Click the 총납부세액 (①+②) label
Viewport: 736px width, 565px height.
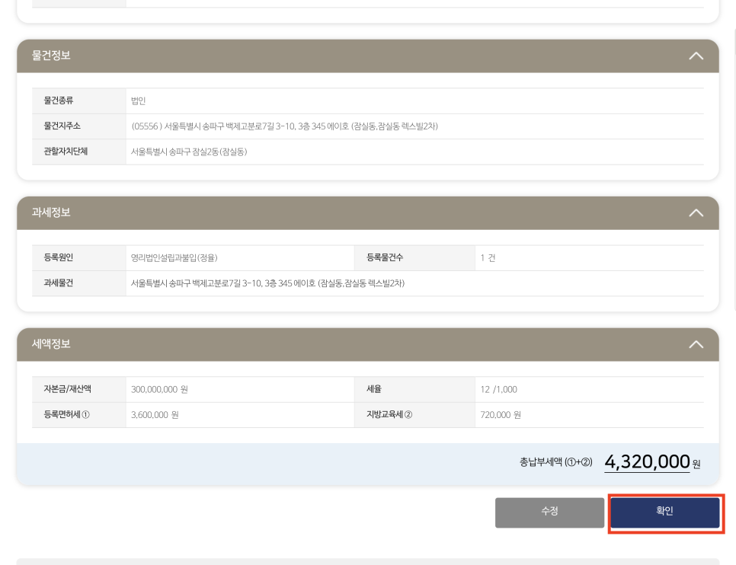pyautogui.click(x=555, y=462)
